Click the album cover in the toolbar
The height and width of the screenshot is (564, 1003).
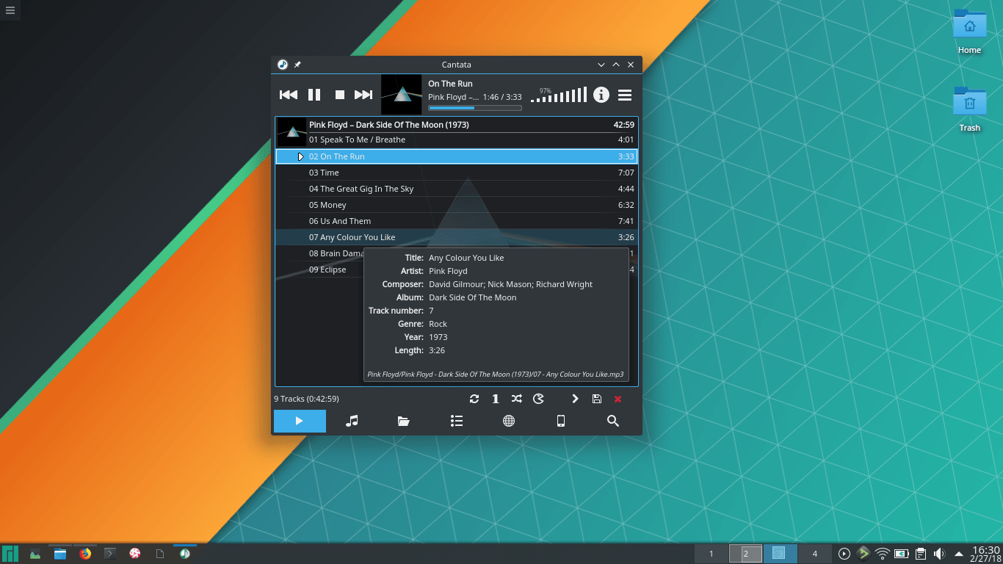click(402, 94)
